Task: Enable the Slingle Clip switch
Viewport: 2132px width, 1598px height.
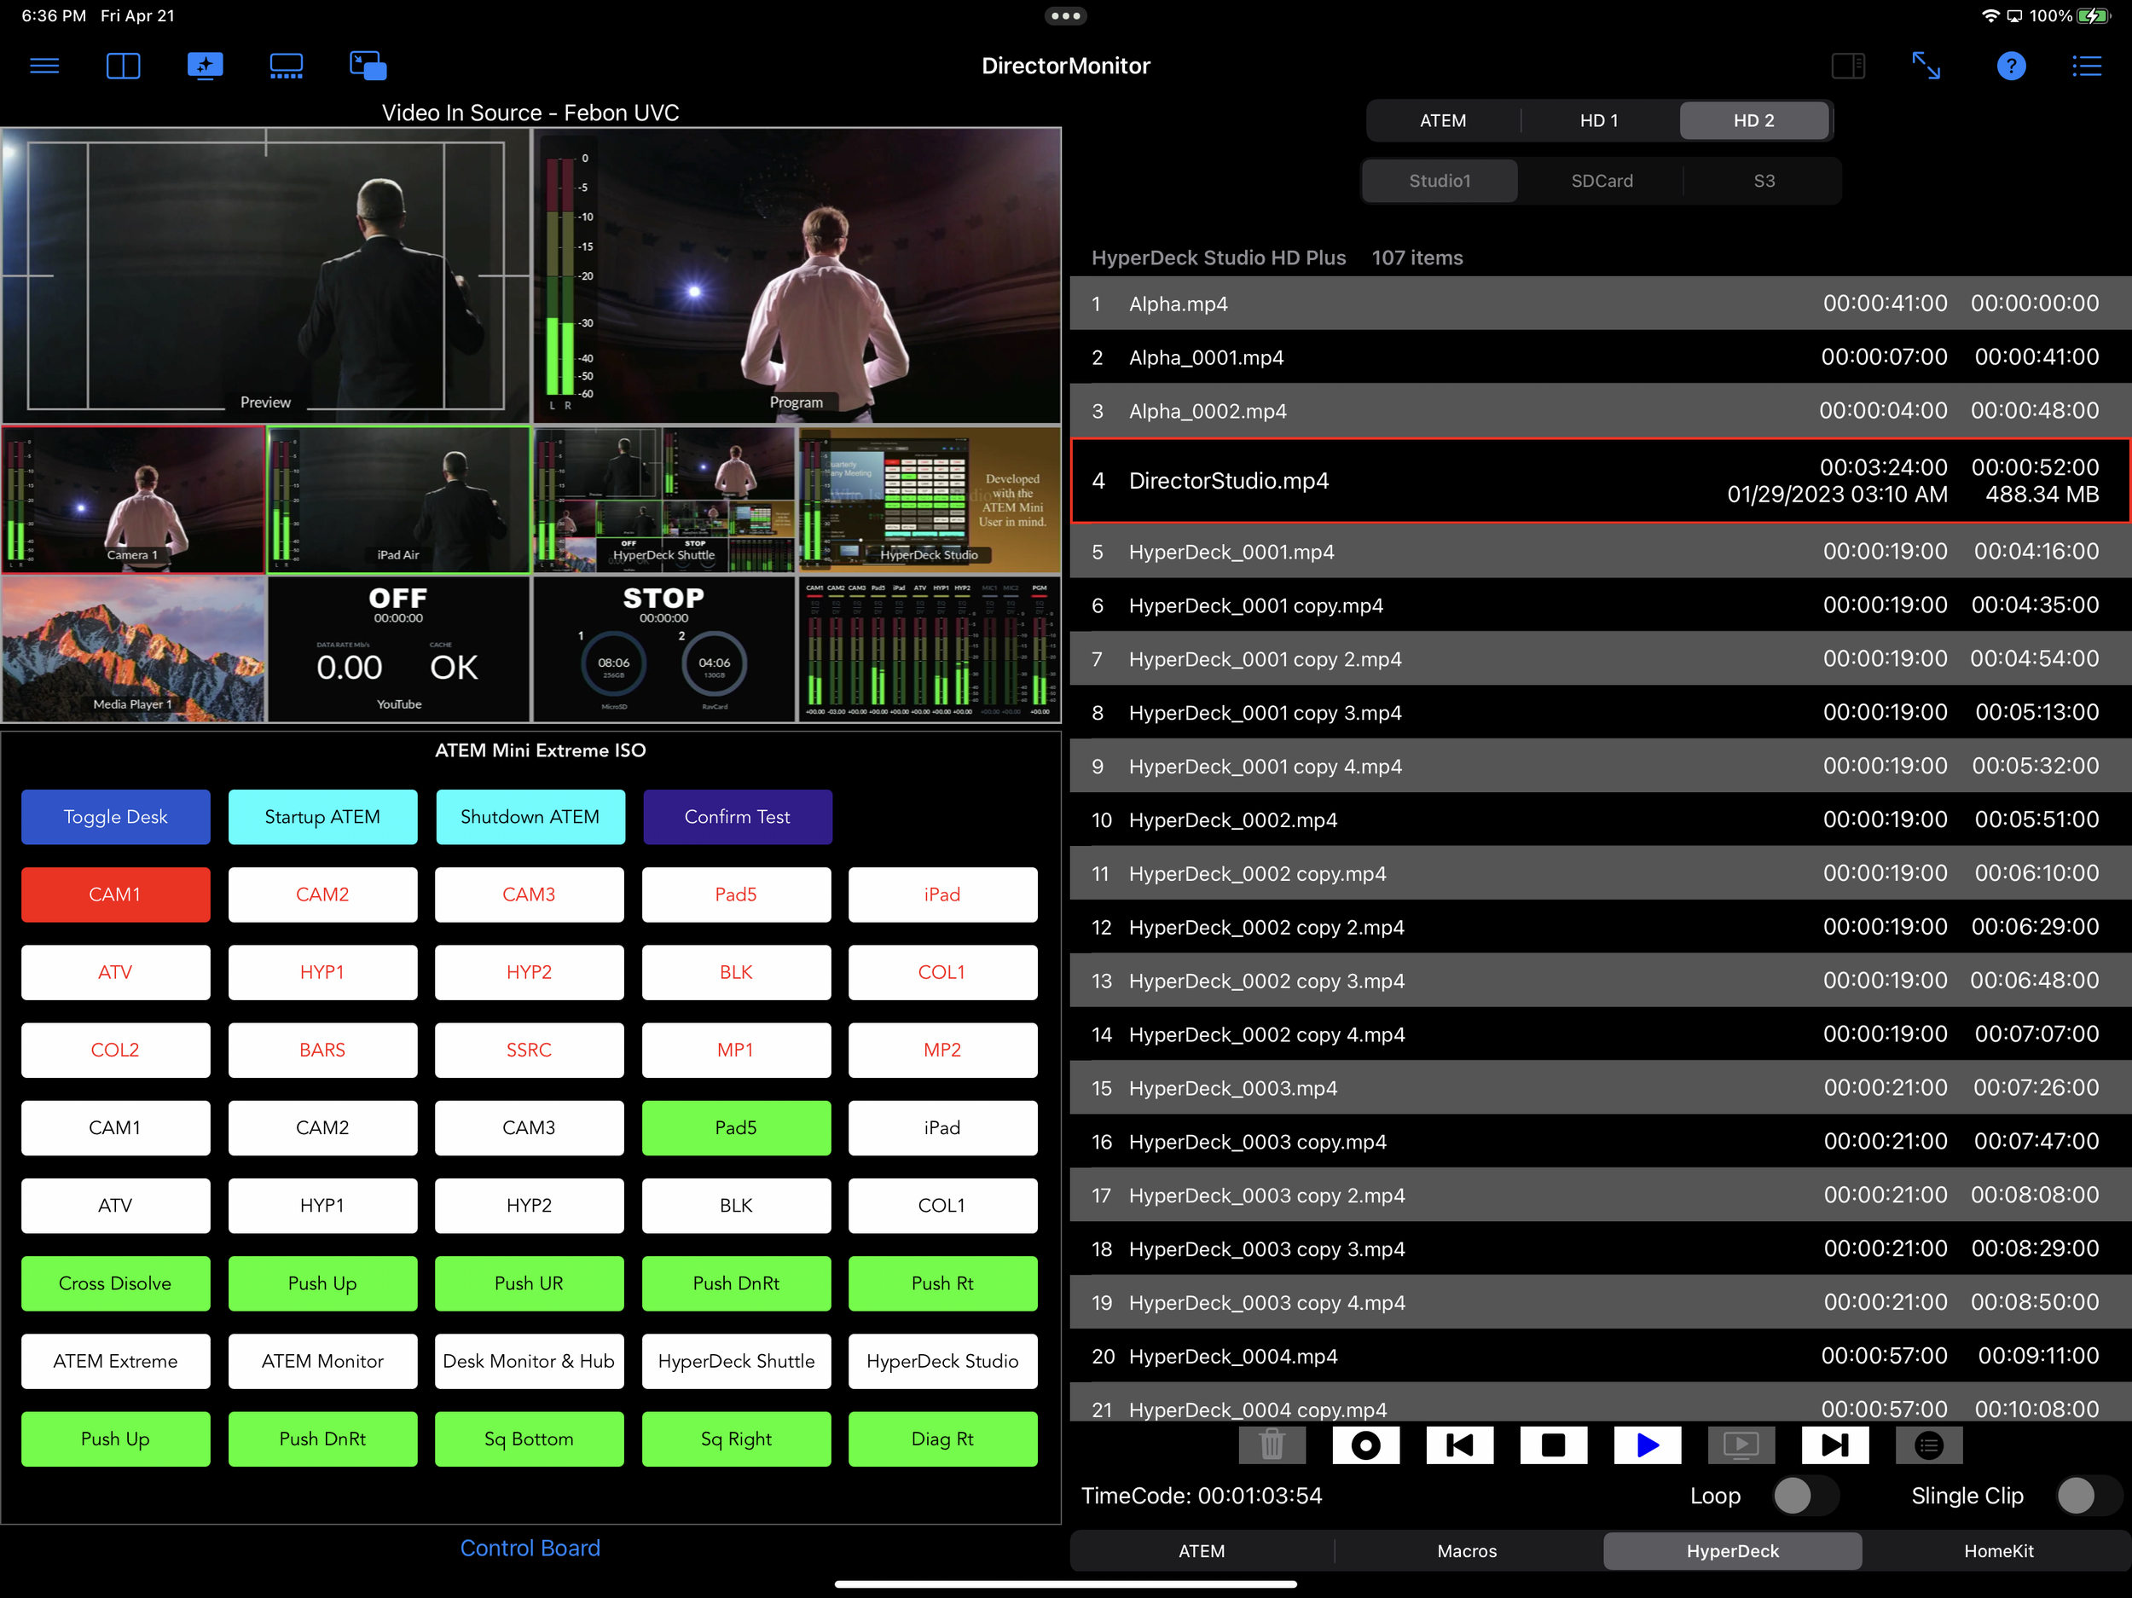Action: (x=2088, y=1496)
